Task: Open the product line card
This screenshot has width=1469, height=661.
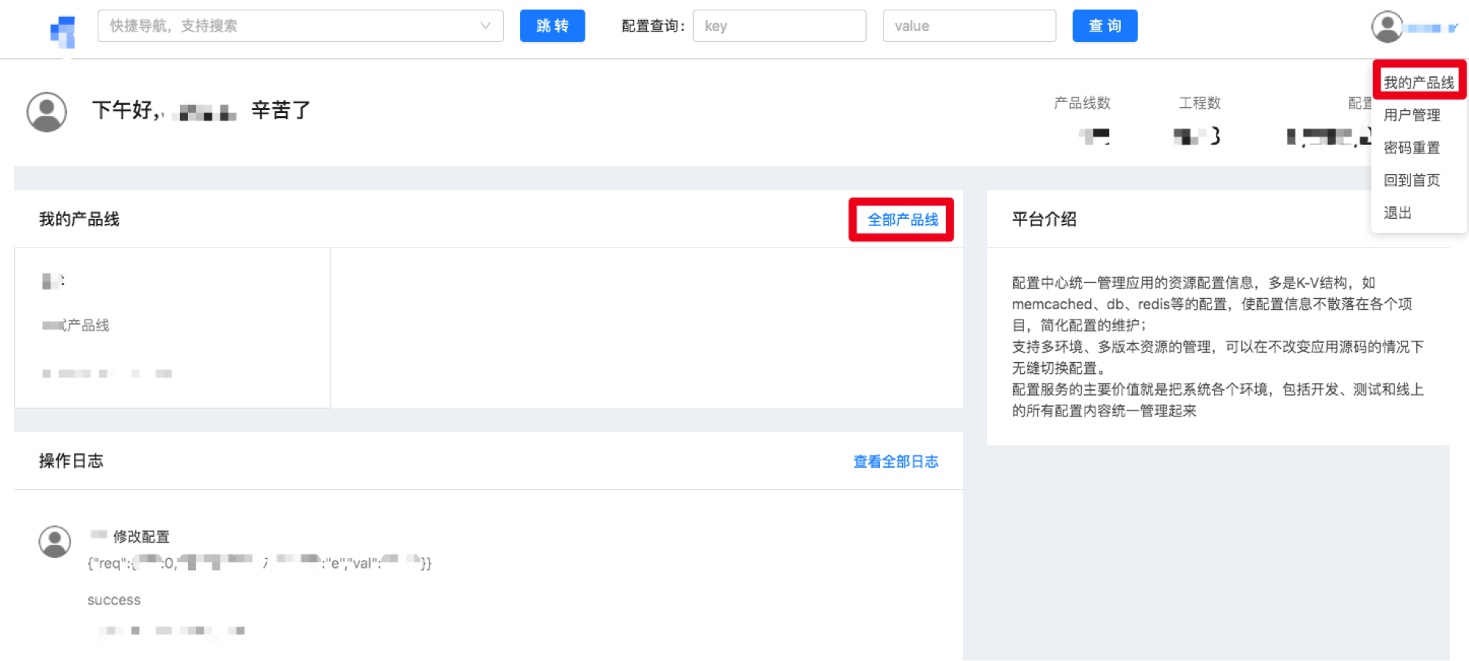Action: [173, 328]
